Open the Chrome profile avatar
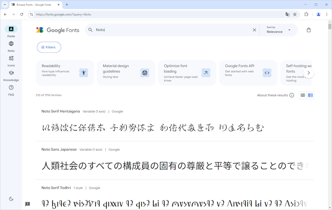 (318, 15)
